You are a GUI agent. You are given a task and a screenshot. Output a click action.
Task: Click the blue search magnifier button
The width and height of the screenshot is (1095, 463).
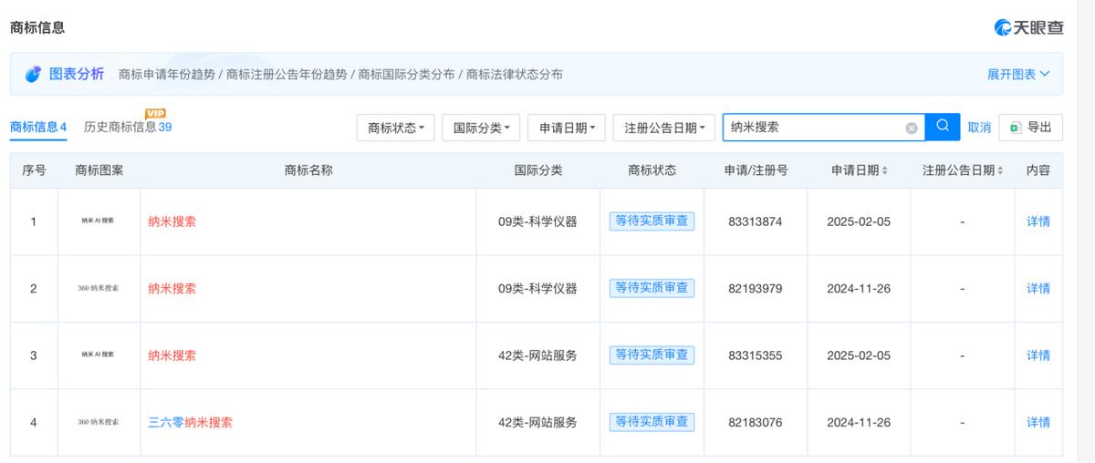(x=943, y=127)
